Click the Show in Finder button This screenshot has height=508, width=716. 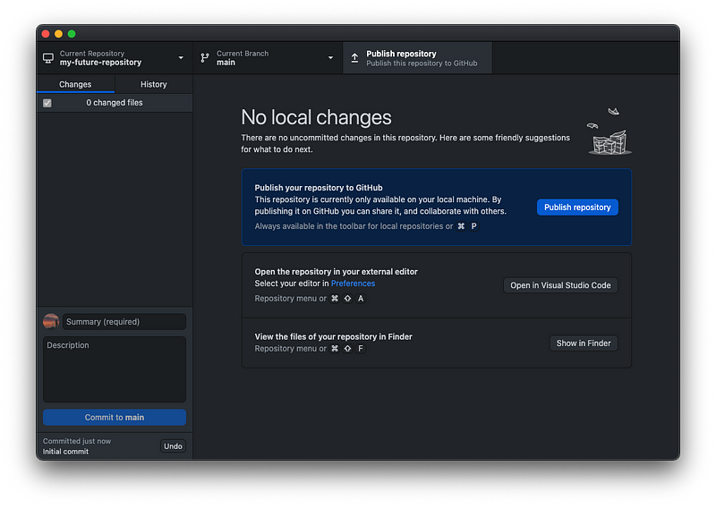584,343
